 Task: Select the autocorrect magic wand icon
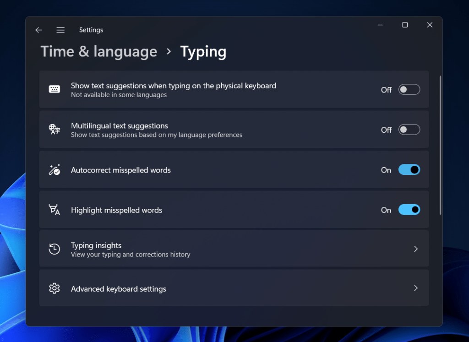point(55,169)
